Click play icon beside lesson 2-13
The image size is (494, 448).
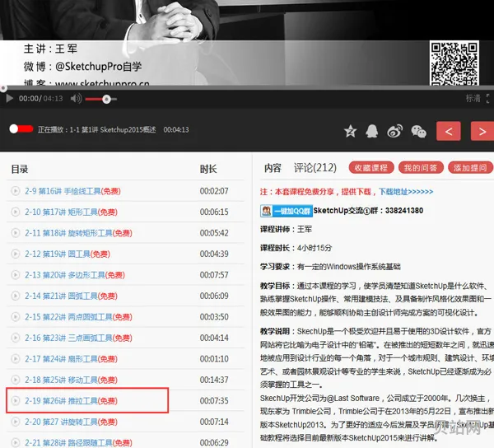click(x=15, y=275)
